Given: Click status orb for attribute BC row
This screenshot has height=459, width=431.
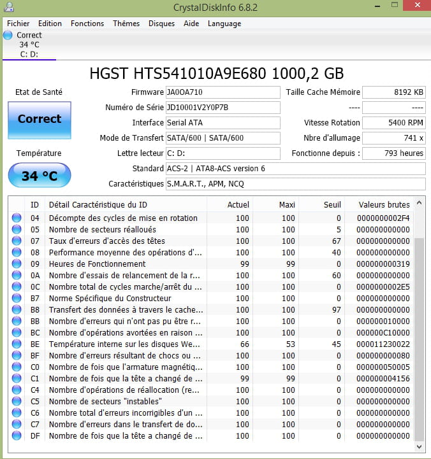Looking at the screenshot, I should coord(17,332).
